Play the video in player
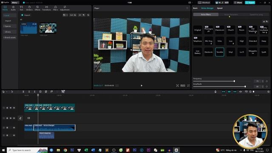The height and width of the screenshot is (153, 272). click(142, 85)
